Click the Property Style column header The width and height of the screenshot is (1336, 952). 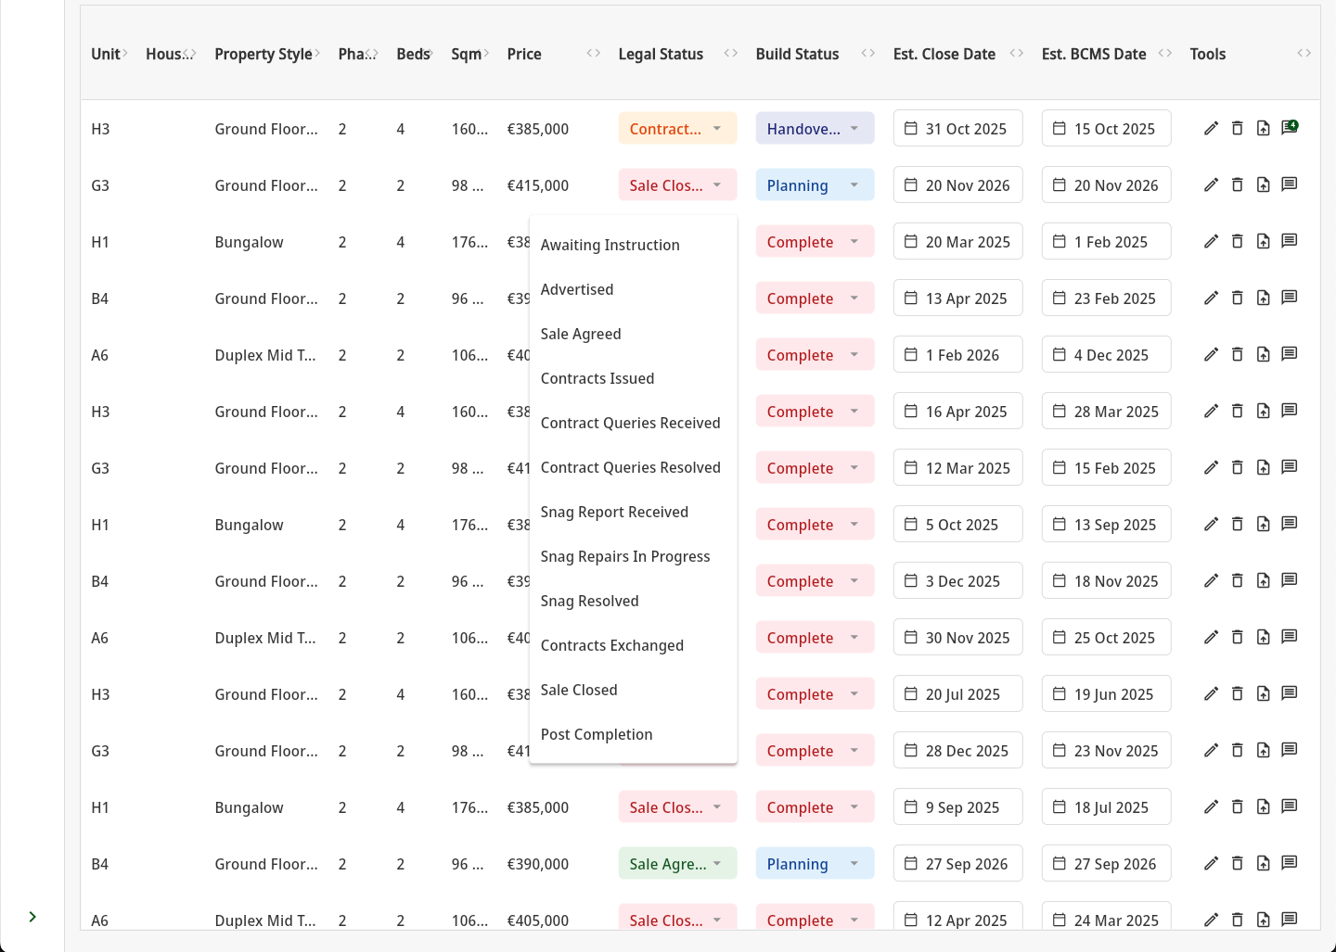263,54
